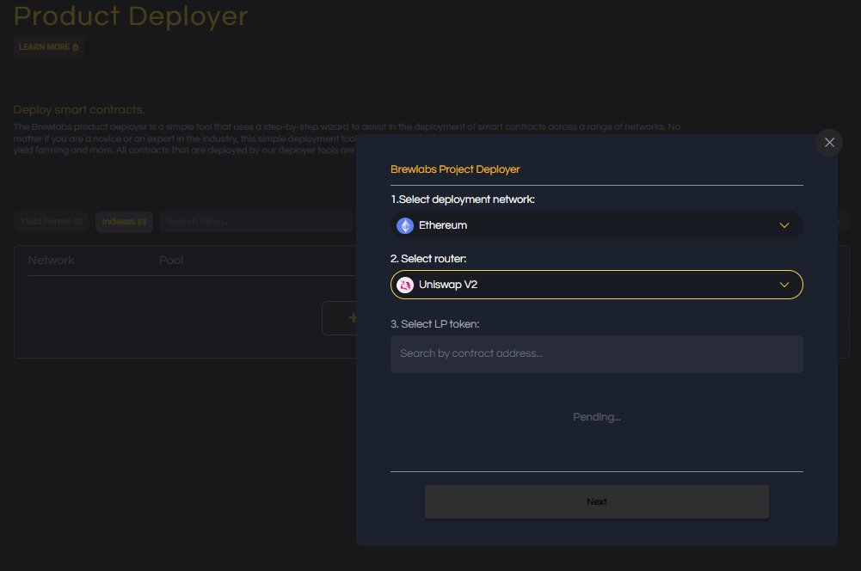This screenshot has height=571, width=861.
Task: Click the Network column header
Action: [51, 261]
